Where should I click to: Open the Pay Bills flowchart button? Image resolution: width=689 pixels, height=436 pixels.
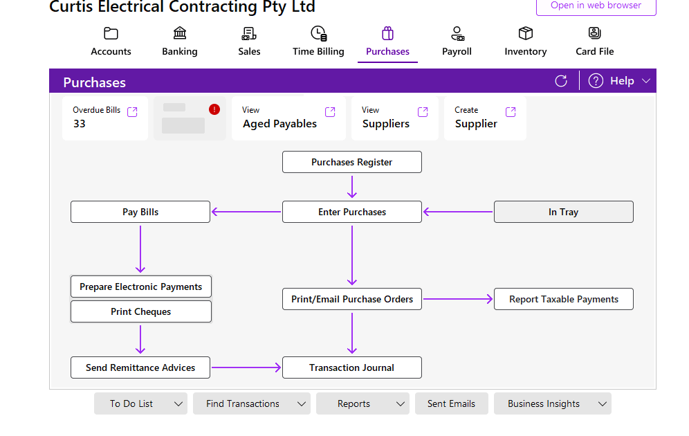(140, 212)
